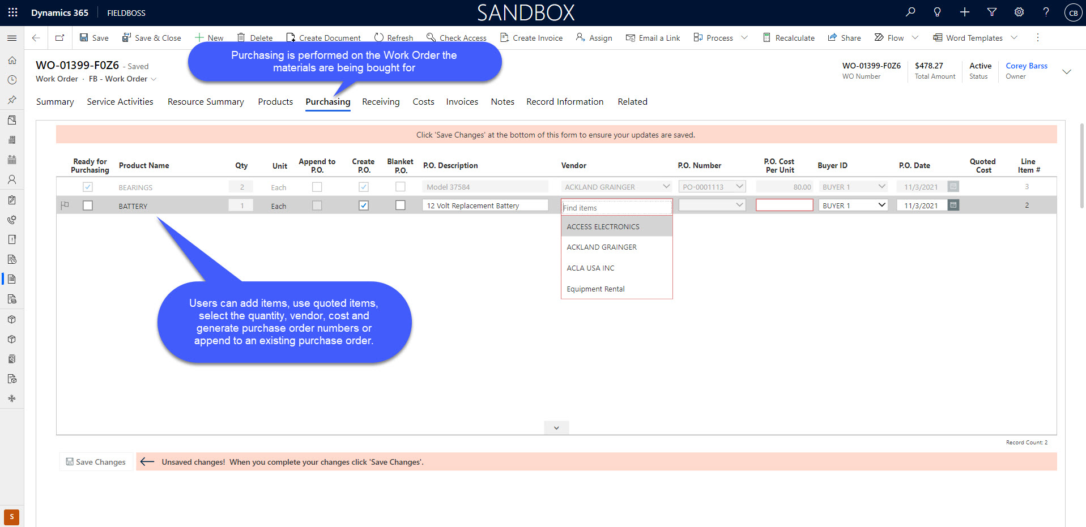Viewport: 1086px width, 527px height.
Task: Open more commands vertical ellipsis
Action: [x=1038, y=38]
